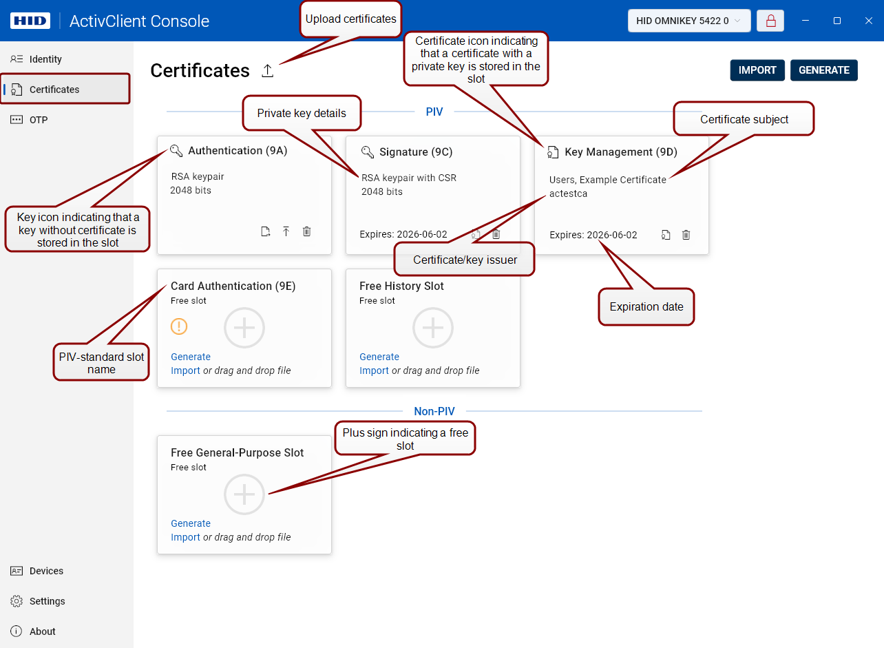884x648 pixels.
Task: Click the upload arrow icon in Authentication (9A) card
Action: 286,231
